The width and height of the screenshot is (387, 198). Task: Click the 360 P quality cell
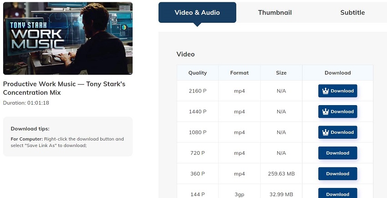pyautogui.click(x=198, y=174)
